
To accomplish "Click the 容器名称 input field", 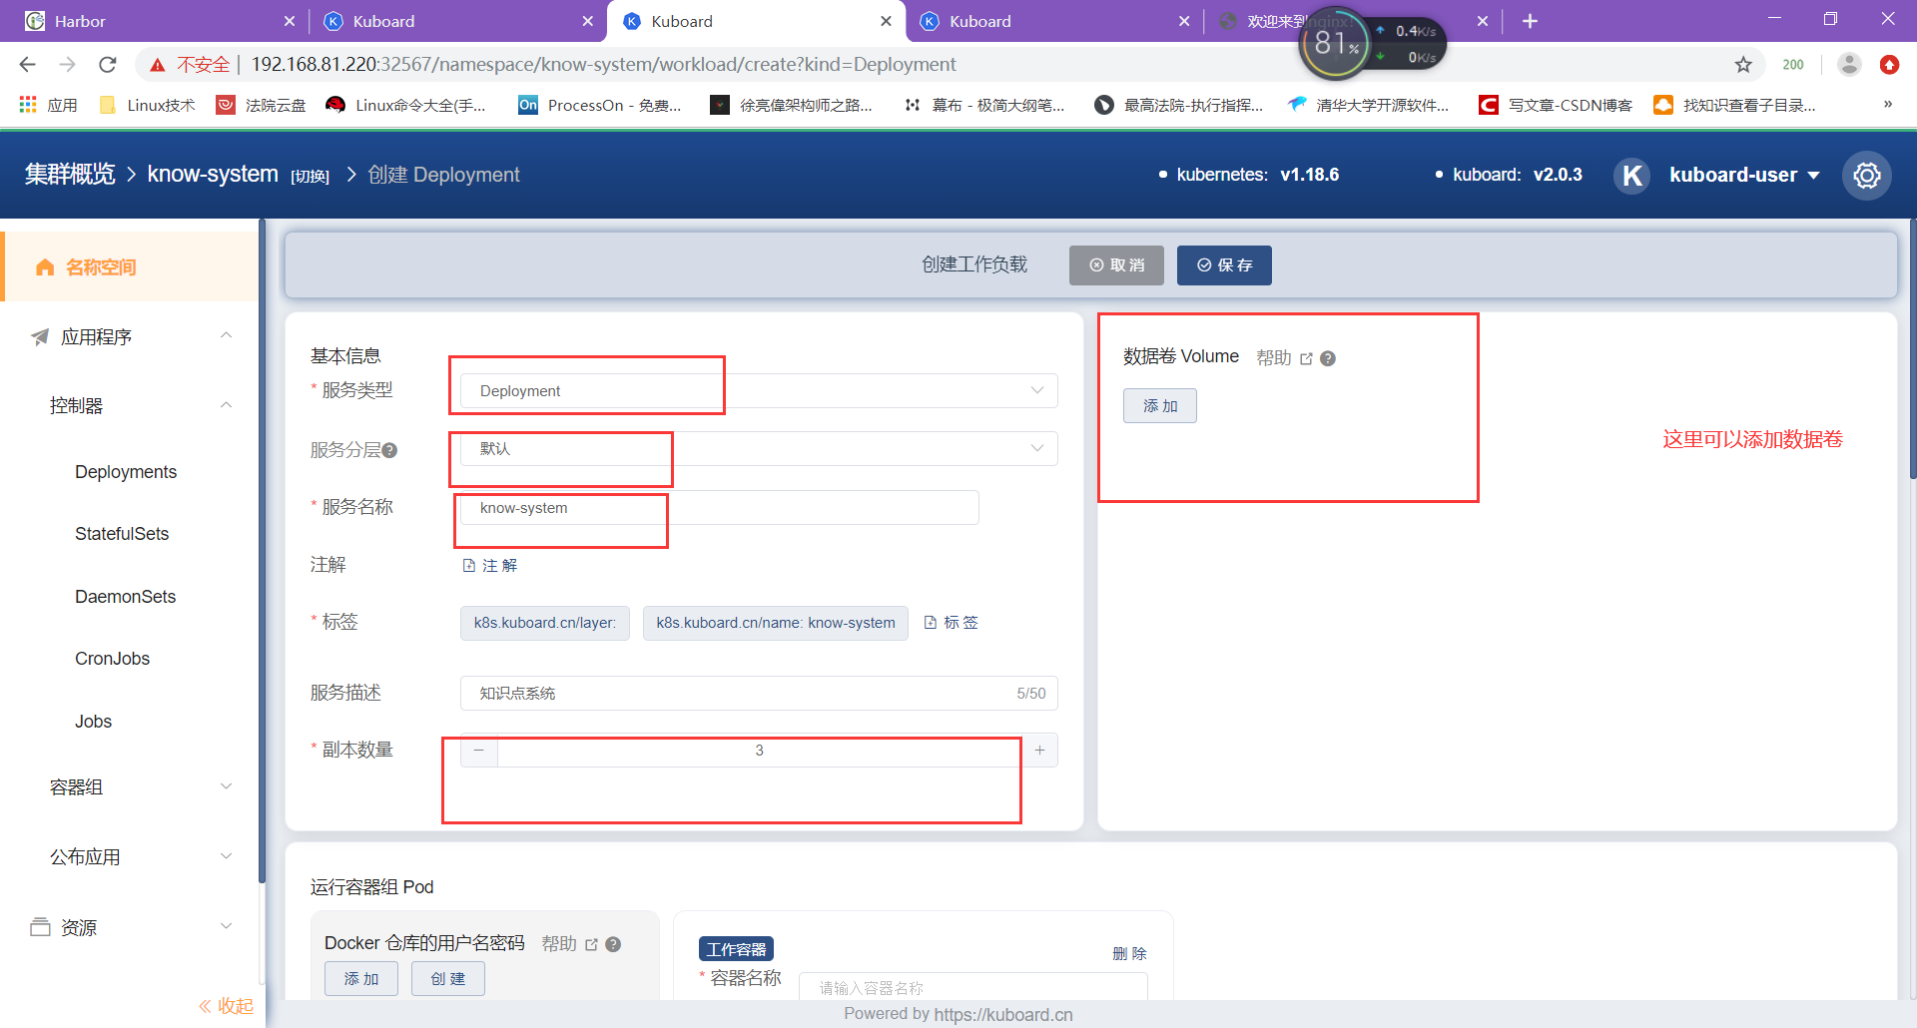I will 973,987.
